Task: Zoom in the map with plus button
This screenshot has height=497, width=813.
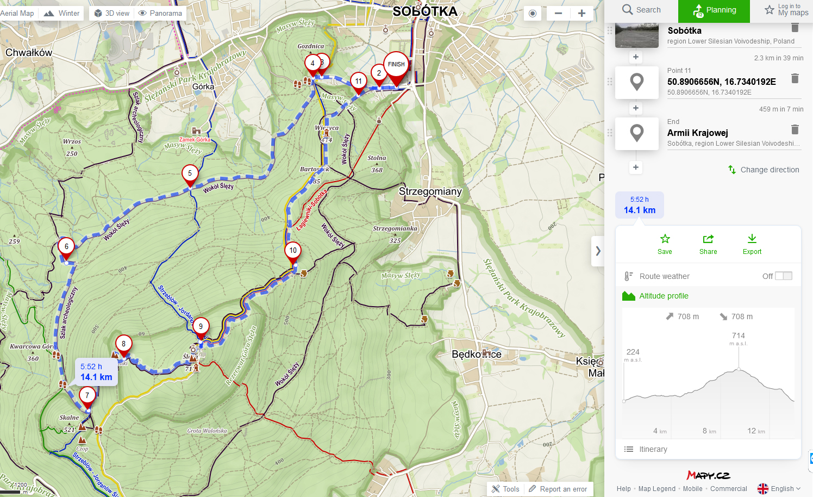Action: coord(581,14)
